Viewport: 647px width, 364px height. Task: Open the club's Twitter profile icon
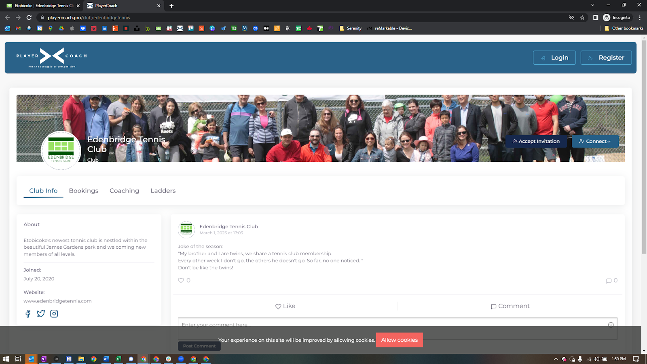(41, 313)
